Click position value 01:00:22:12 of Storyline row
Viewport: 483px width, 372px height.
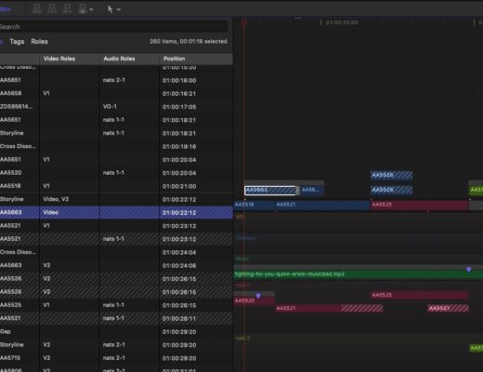[179, 200]
